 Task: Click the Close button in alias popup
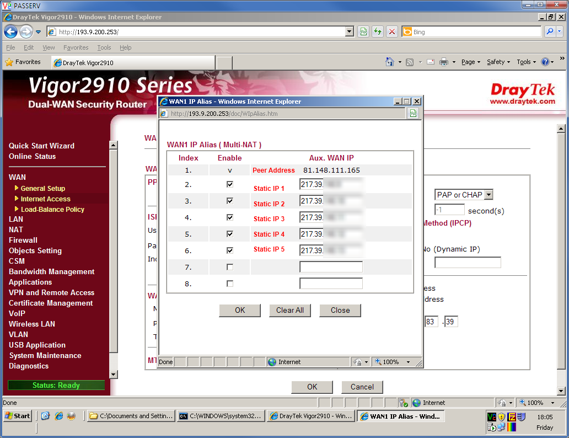(x=340, y=311)
